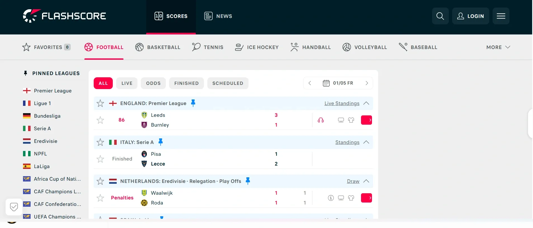Open CAF Champions League in pinned leagues
This screenshot has width=533, height=228.
coord(52,192)
